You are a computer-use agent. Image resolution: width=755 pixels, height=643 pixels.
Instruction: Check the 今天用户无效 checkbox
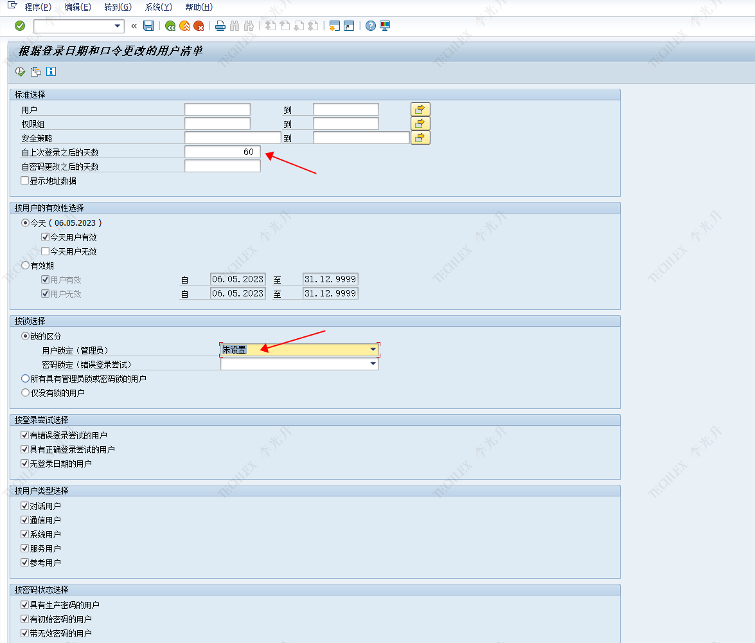[x=46, y=251]
